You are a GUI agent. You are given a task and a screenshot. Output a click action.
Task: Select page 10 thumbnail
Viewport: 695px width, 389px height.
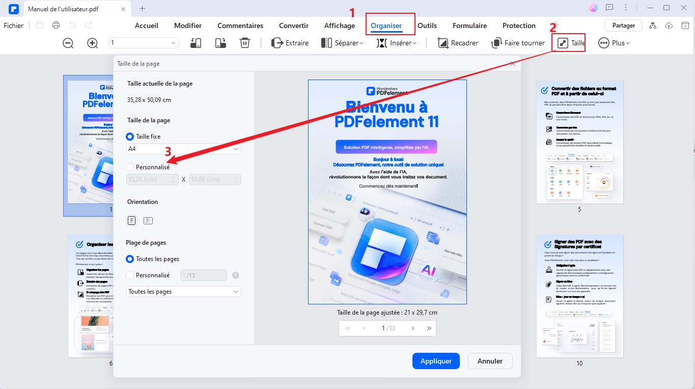pyautogui.click(x=579, y=296)
